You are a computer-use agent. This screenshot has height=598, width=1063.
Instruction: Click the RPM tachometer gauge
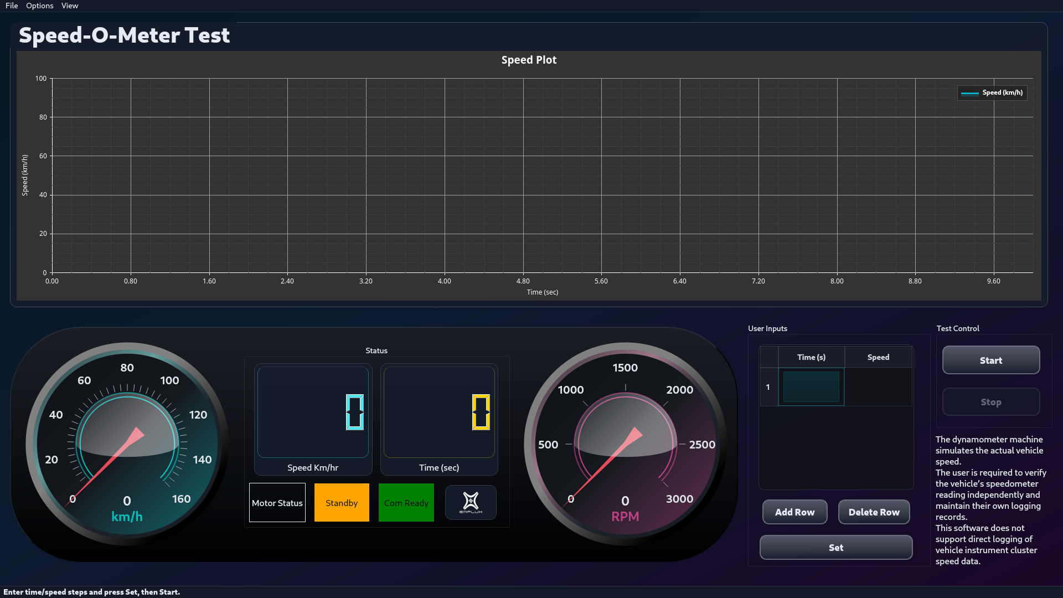click(x=625, y=444)
